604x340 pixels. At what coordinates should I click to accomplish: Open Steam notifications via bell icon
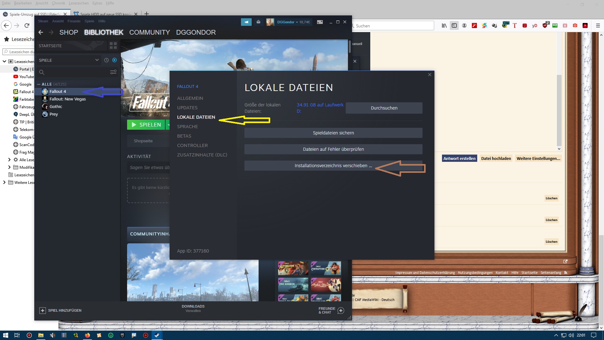[x=259, y=22]
